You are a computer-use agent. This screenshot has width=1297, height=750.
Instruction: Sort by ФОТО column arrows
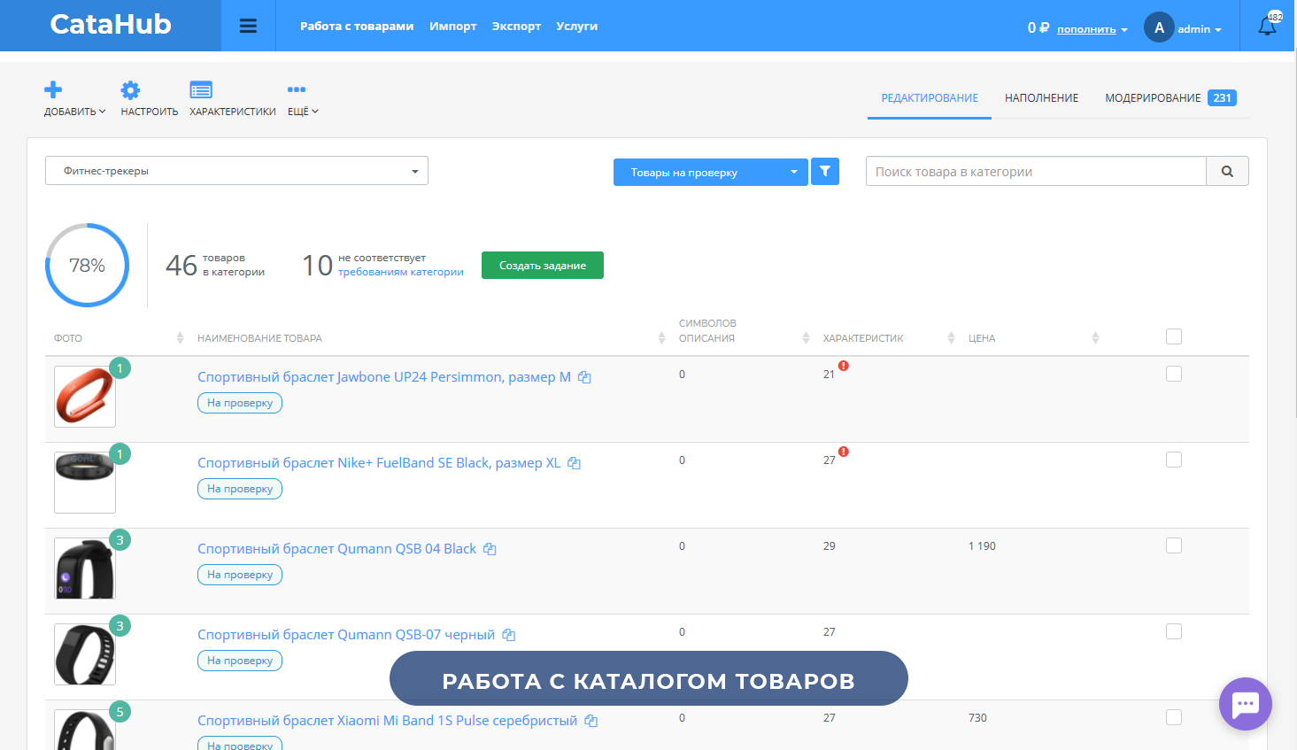180,338
